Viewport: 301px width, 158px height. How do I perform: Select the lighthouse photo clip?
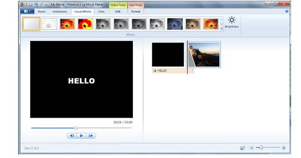point(204,55)
